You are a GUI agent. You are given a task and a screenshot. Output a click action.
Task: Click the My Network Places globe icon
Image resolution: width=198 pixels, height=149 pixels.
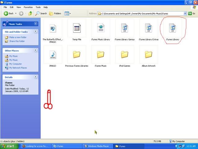[6, 68]
